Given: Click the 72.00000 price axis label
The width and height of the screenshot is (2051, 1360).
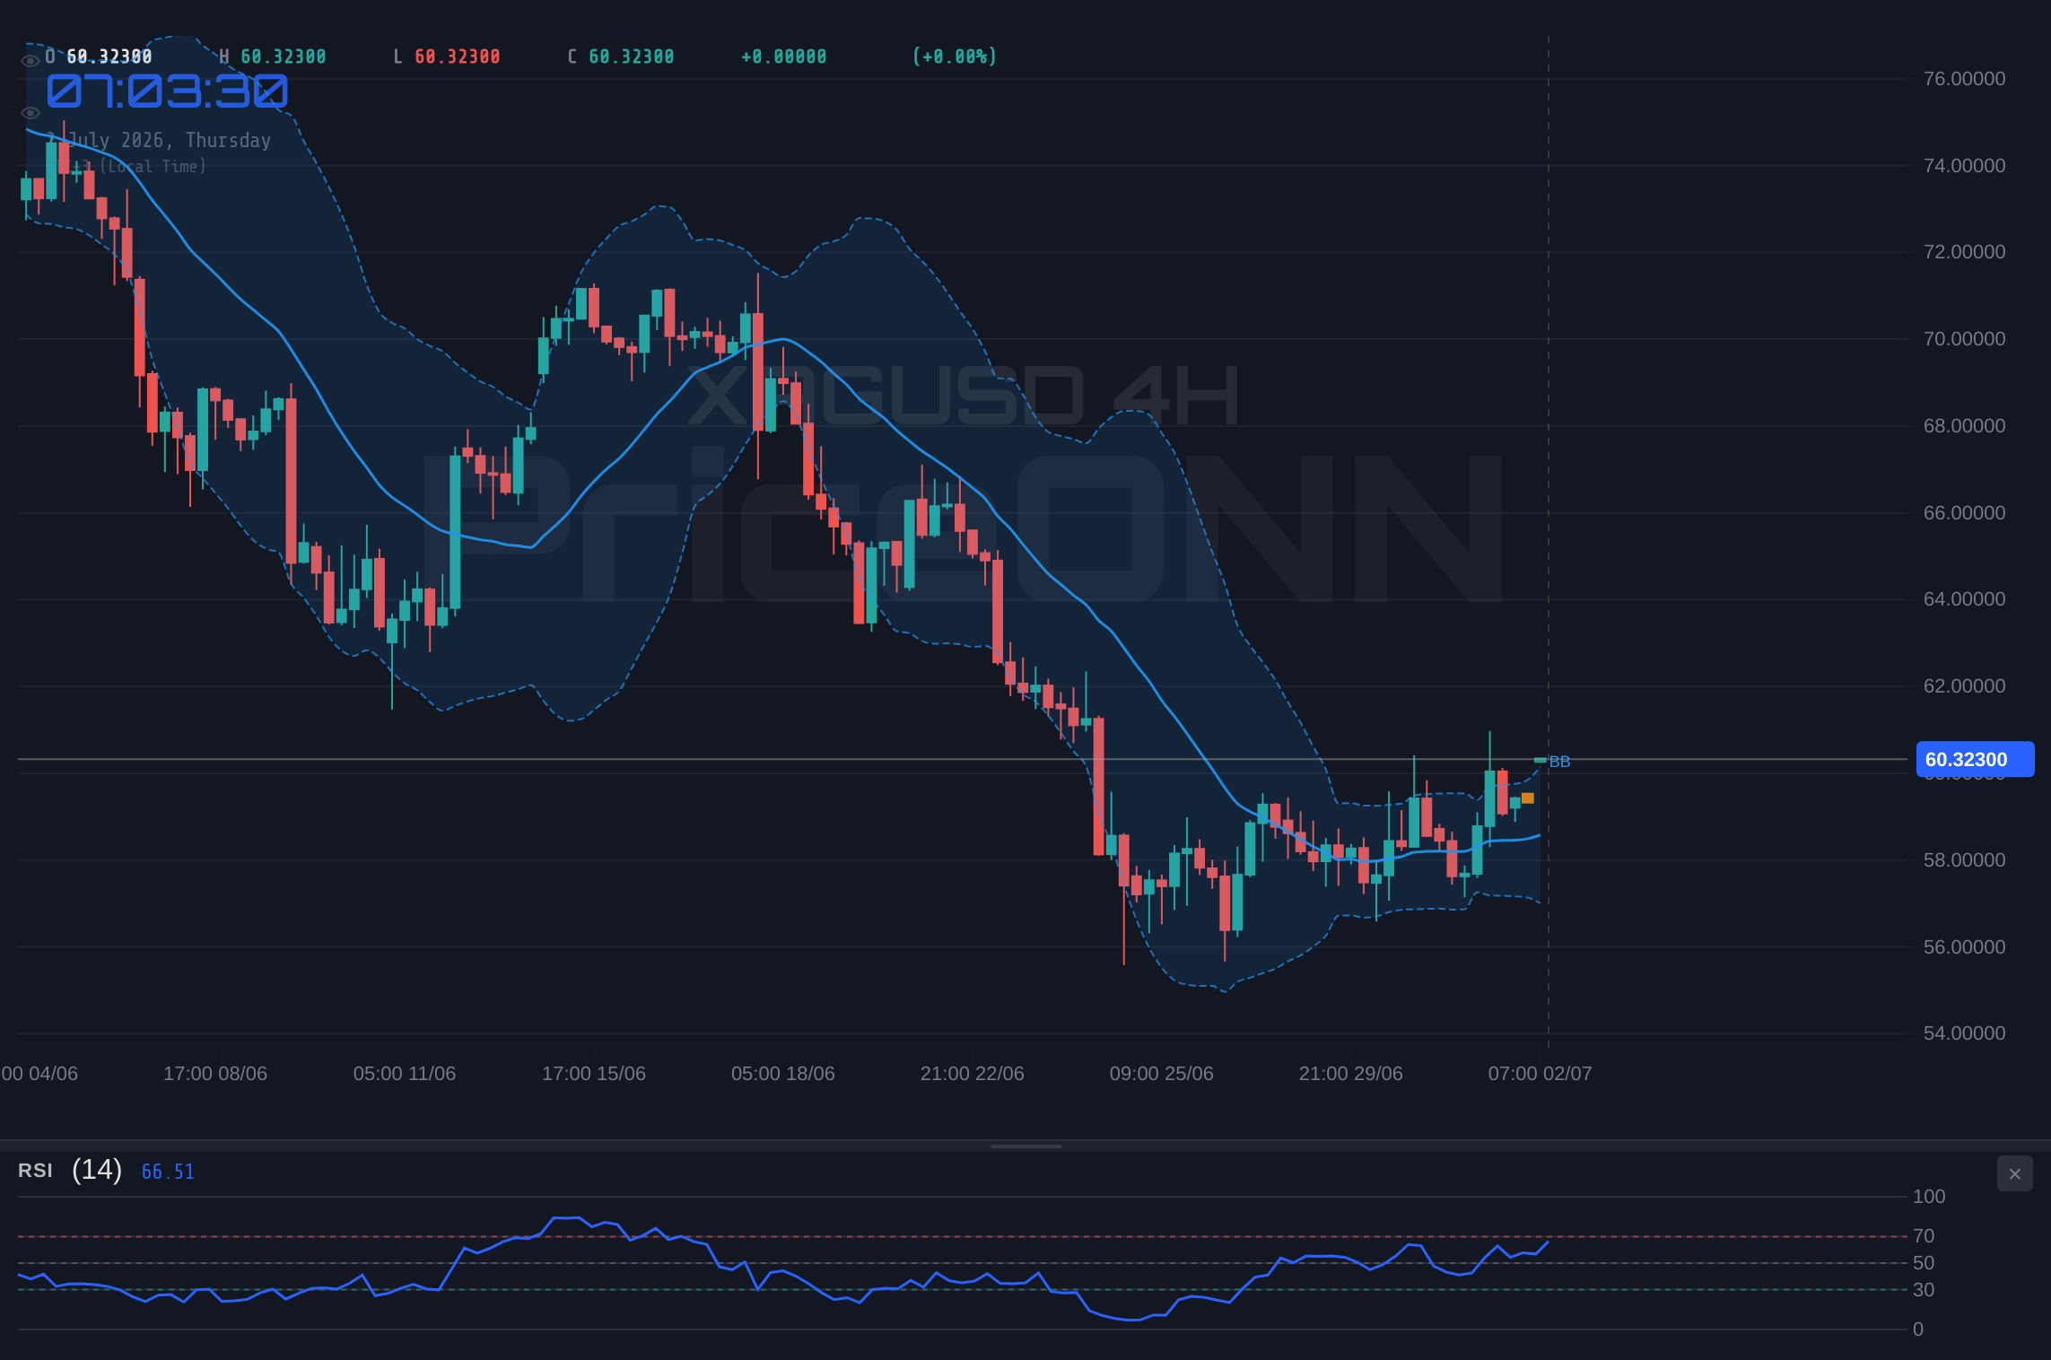Looking at the screenshot, I should pyautogui.click(x=1964, y=252).
